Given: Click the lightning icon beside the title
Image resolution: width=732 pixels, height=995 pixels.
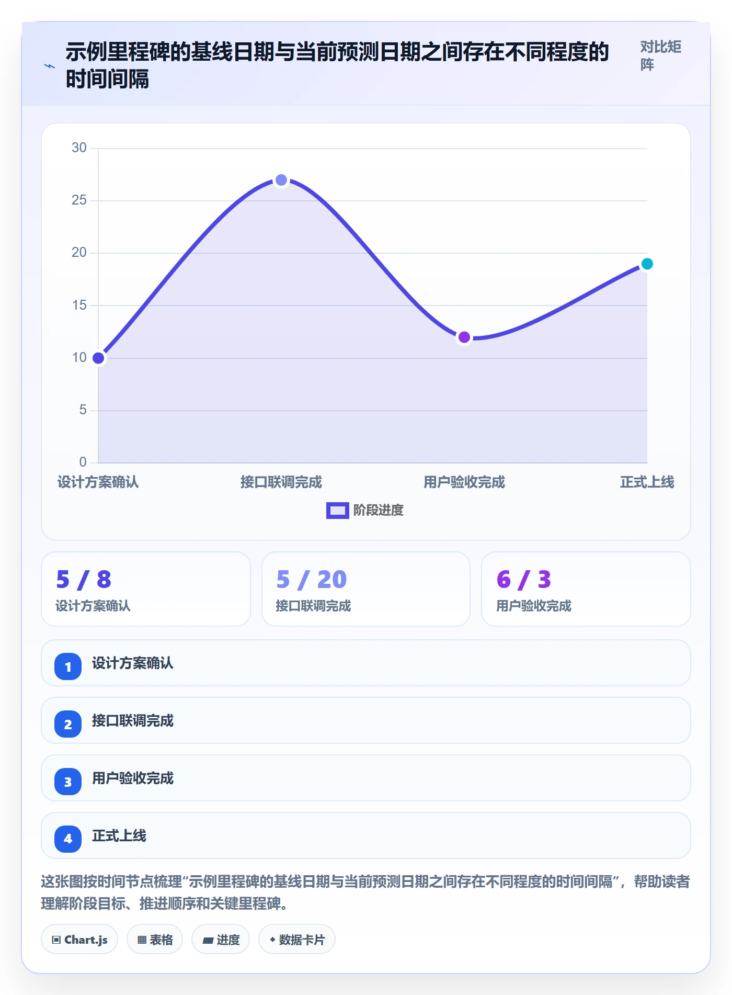Looking at the screenshot, I should click(50, 66).
